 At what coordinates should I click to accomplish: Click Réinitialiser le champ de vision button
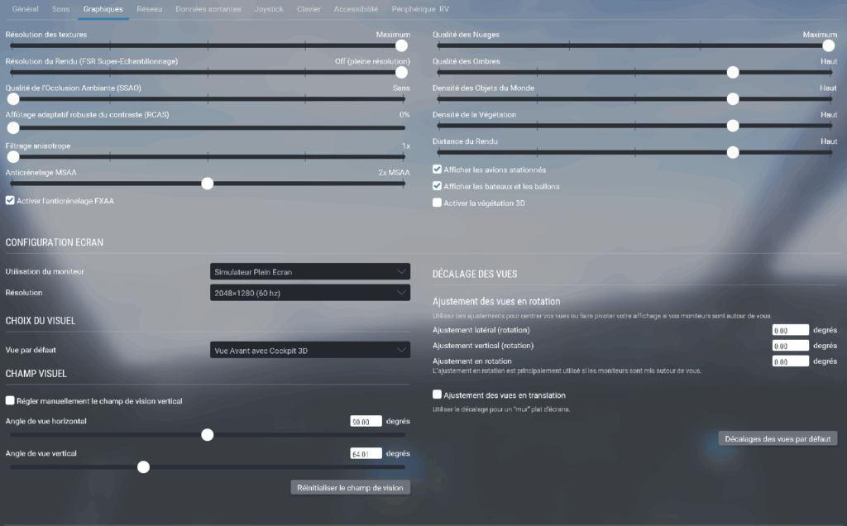coord(350,488)
